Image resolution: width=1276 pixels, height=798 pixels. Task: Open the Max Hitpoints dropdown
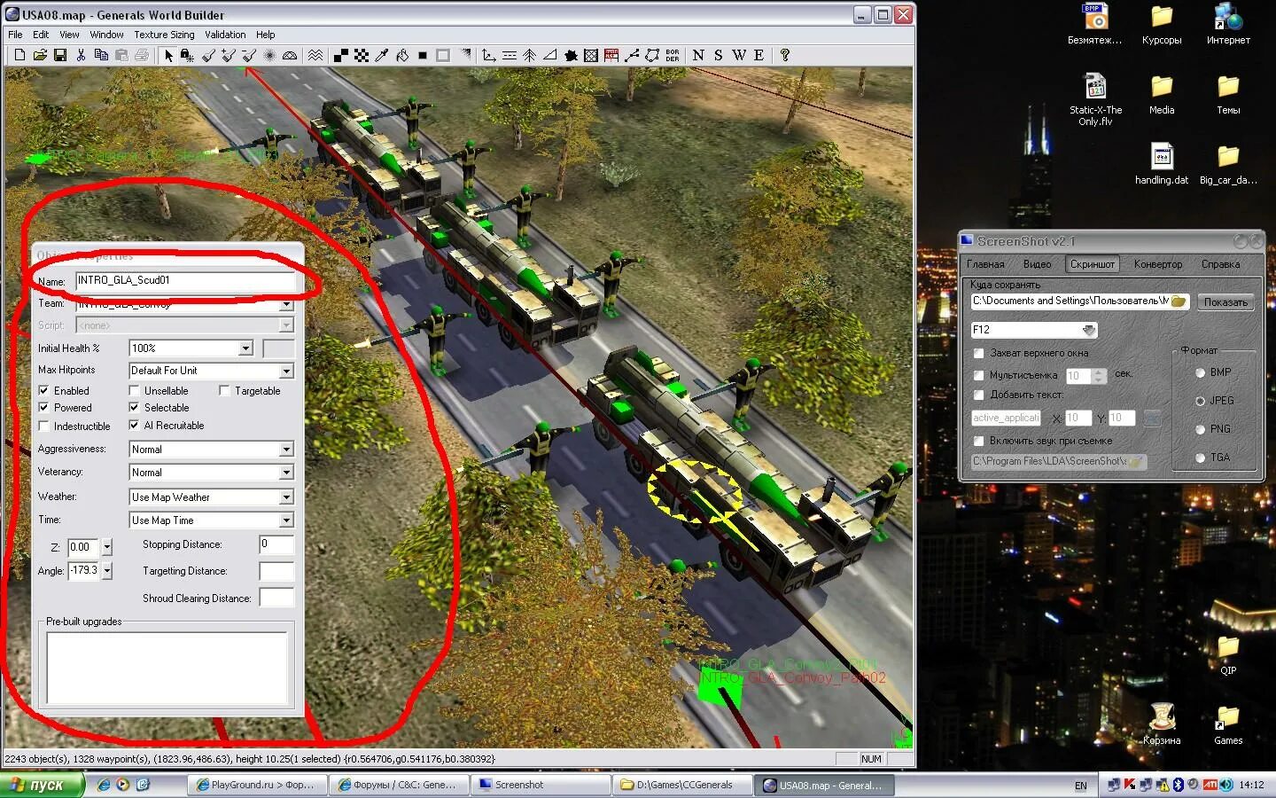[x=286, y=371]
